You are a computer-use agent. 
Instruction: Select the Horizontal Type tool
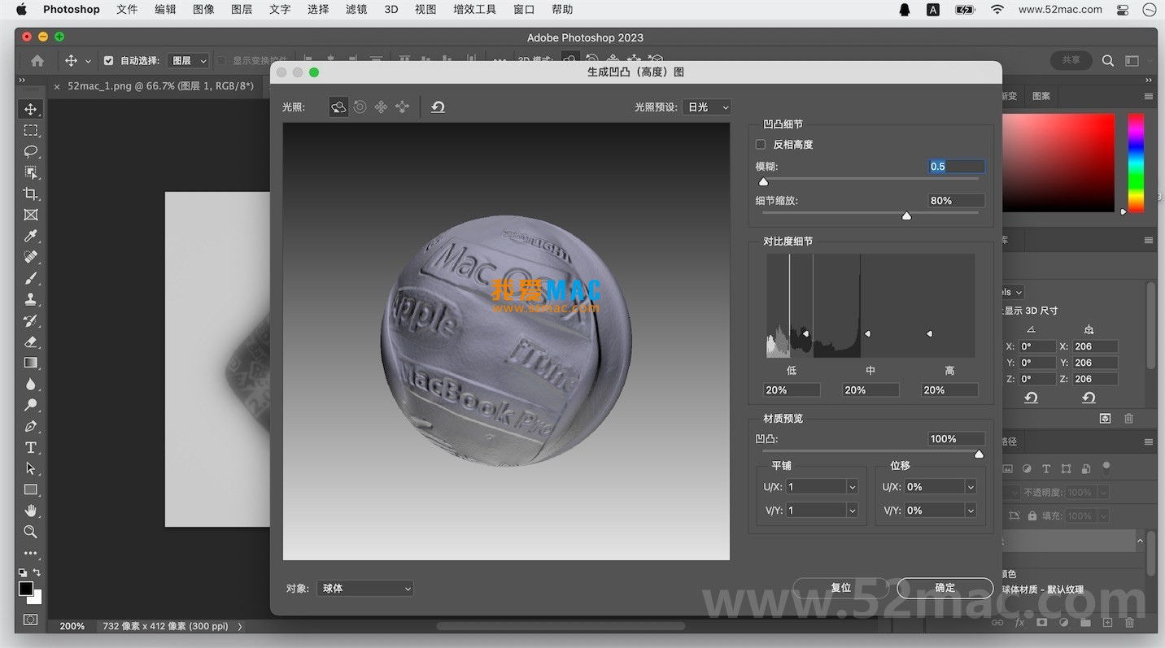pos(31,447)
